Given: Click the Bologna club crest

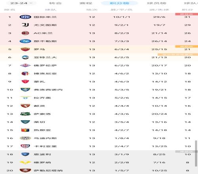Looking at the screenshot, I should point(25,74).
